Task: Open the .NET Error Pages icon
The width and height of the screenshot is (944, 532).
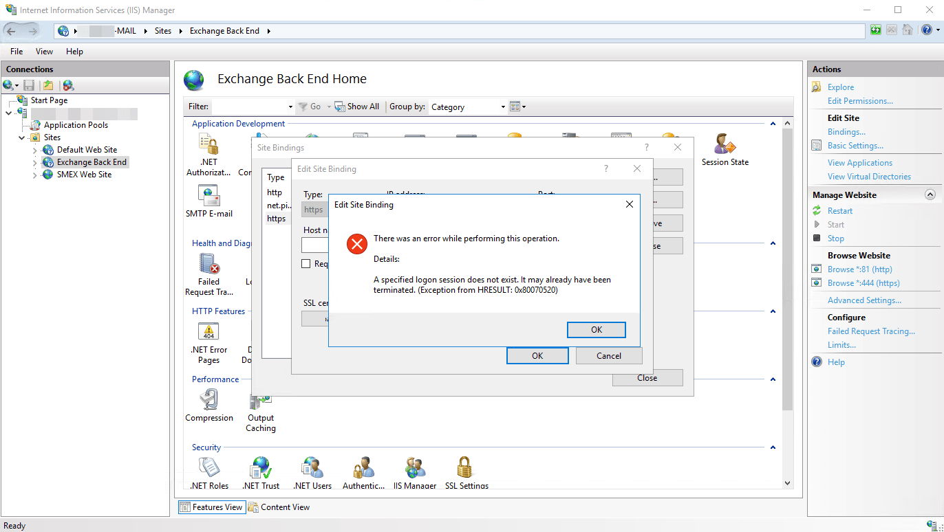Action: pos(208,333)
